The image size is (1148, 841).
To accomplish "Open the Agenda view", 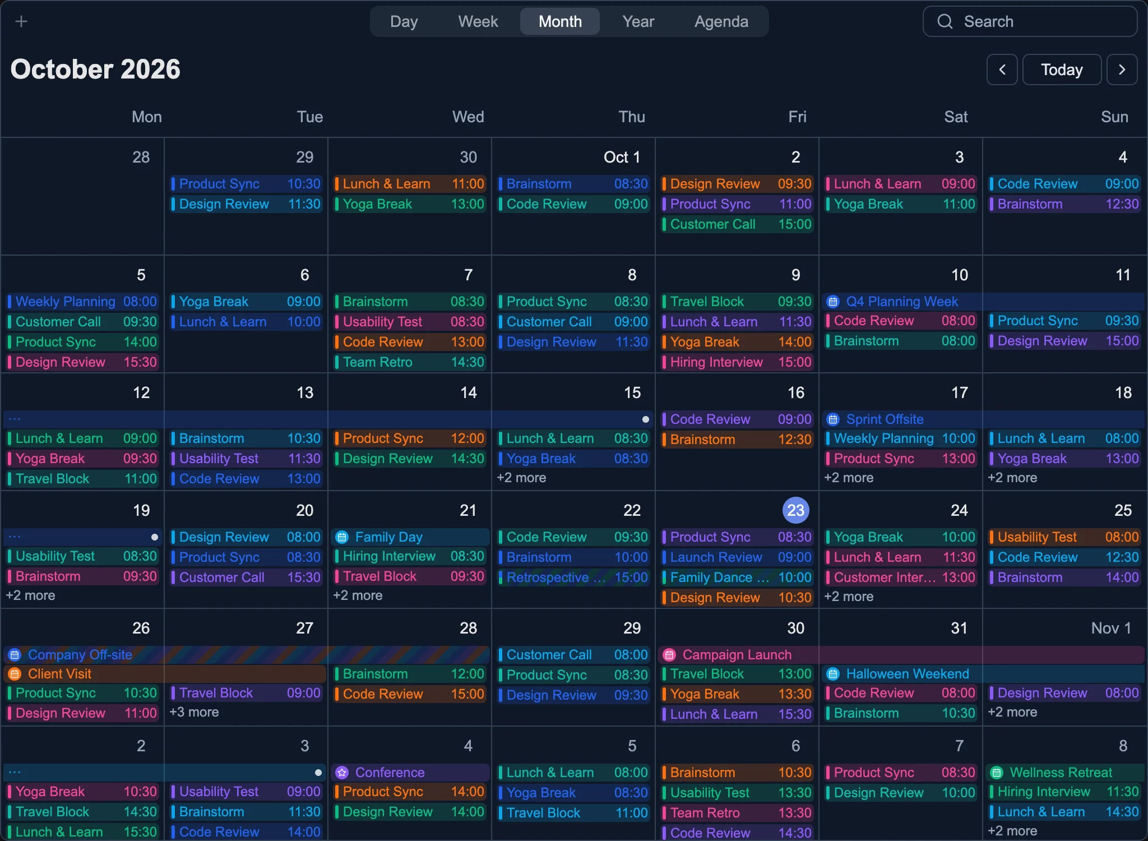I will click(721, 21).
